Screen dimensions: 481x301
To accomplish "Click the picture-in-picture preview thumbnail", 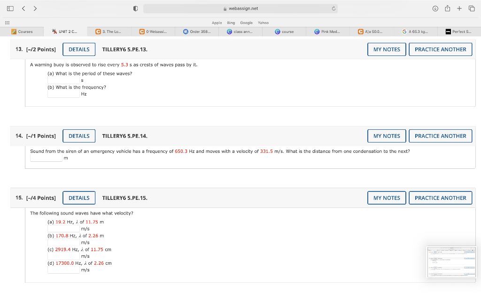I will 451,261.
